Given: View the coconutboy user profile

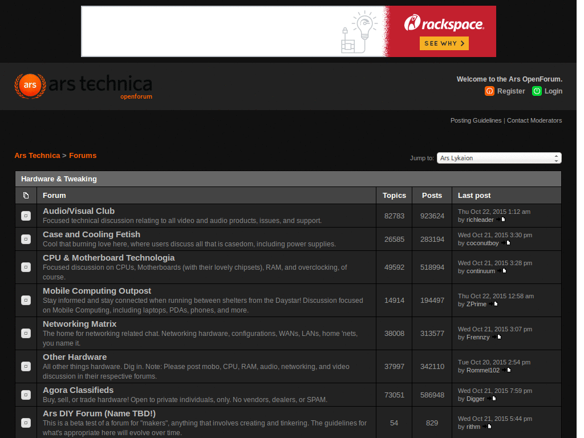Looking at the screenshot, I should pos(482,243).
